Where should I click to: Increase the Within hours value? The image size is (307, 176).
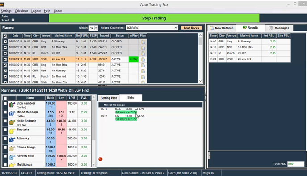click(x=96, y=27)
